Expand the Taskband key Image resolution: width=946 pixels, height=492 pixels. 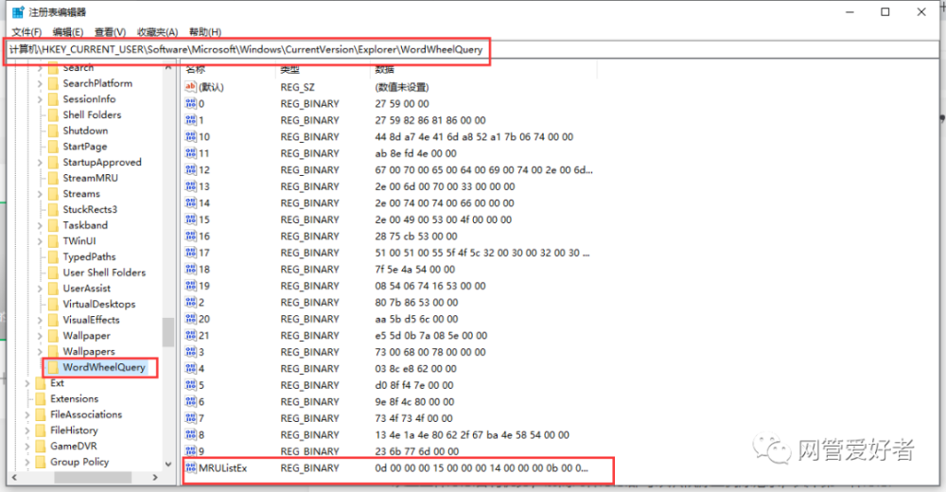click(x=40, y=225)
